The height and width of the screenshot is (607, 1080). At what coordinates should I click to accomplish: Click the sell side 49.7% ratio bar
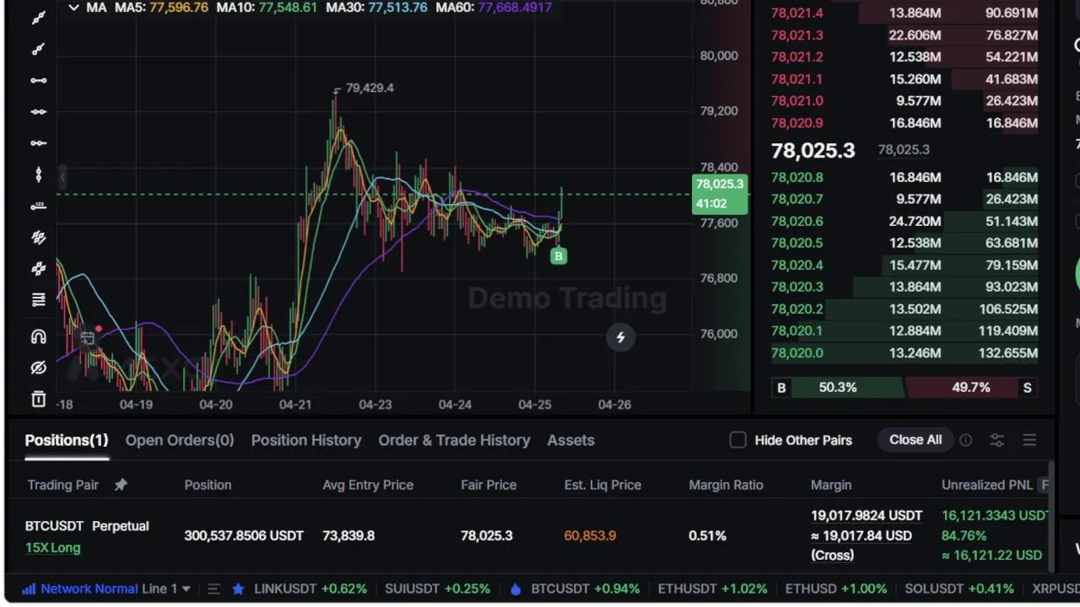(x=970, y=387)
